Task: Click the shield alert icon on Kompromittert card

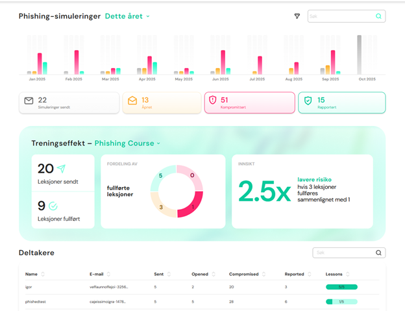Action: 212,101
